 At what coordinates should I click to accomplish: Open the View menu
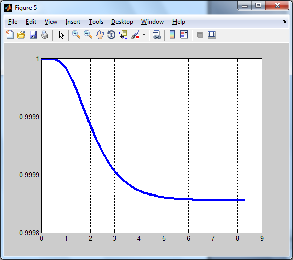pos(51,22)
